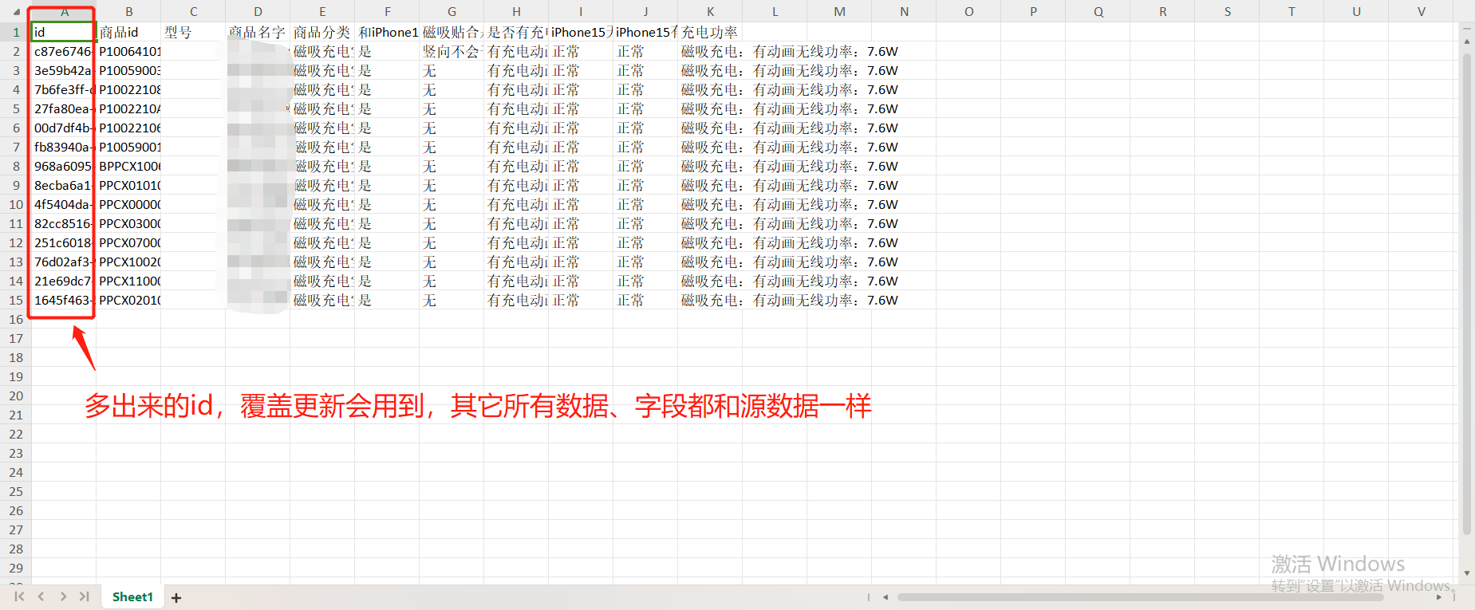Viewport: 1475px width, 610px height.
Task: Select cell '1645f463' in column A
Action: pyautogui.click(x=64, y=300)
